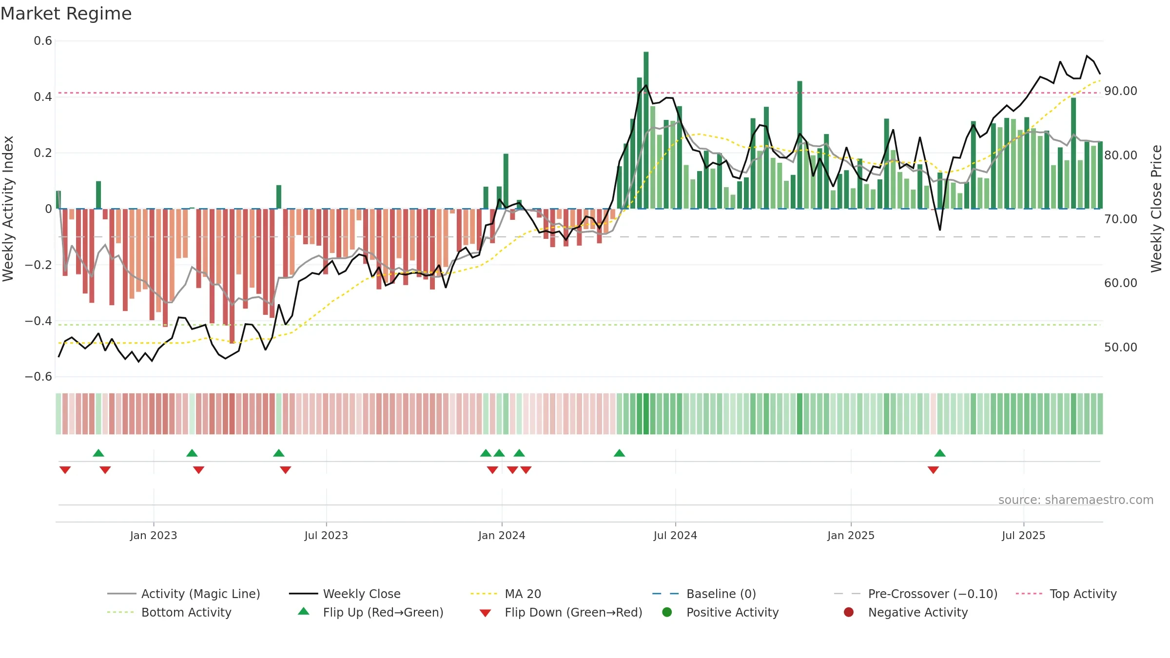Image resolution: width=1170 pixels, height=658 pixels.
Task: Toggle the Pre-Crossover (−0.10) legend entry
Action: 916,594
